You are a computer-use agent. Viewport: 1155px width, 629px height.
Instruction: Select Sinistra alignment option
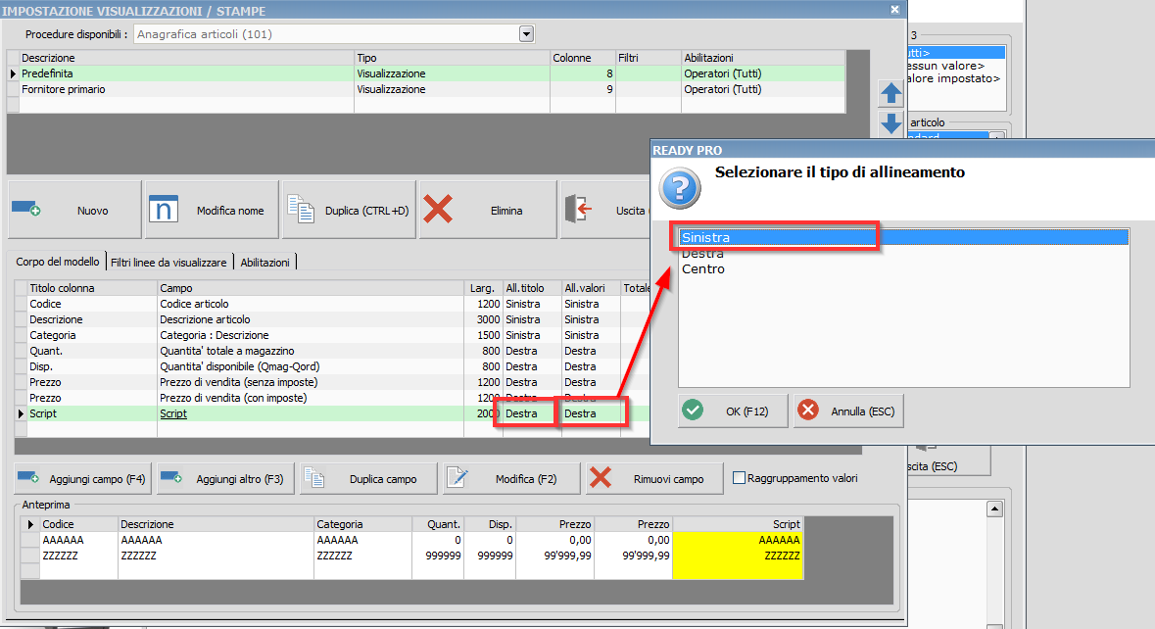click(x=904, y=237)
